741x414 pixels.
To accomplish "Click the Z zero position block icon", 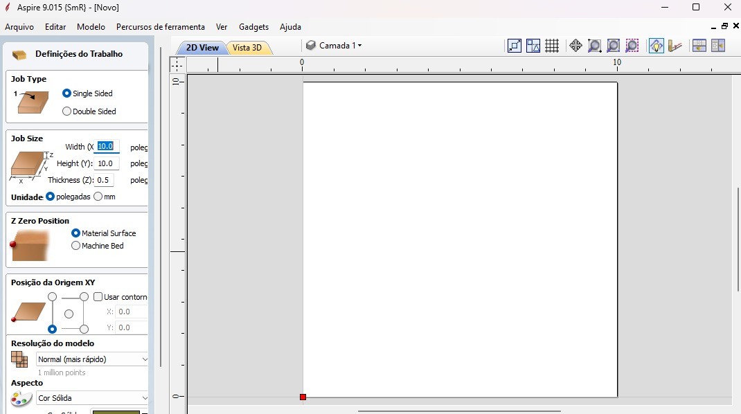I will click(29, 245).
